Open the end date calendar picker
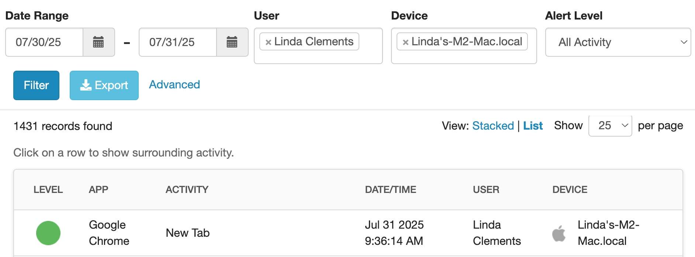695x257 pixels. pyautogui.click(x=232, y=42)
